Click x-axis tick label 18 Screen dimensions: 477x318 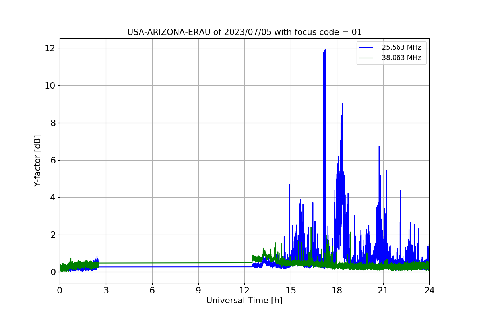(337, 291)
